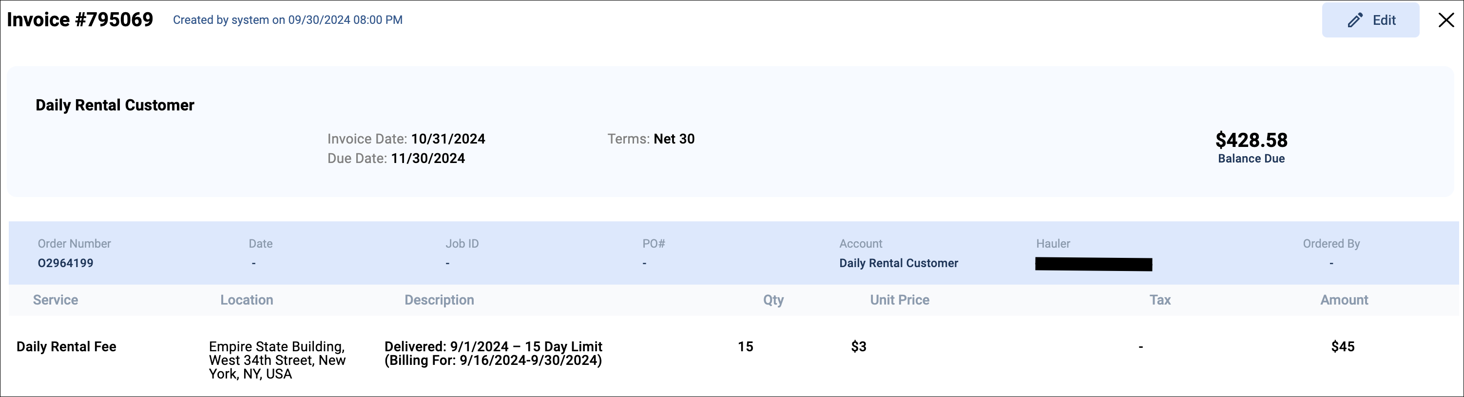Click the $428.58 balance due amount
The width and height of the screenshot is (1464, 397).
pyautogui.click(x=1251, y=140)
